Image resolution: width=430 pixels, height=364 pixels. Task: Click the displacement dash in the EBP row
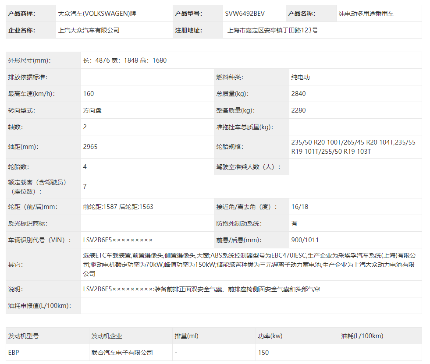tap(176, 353)
